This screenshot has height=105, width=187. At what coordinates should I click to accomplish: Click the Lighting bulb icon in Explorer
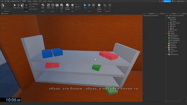point(169,34)
